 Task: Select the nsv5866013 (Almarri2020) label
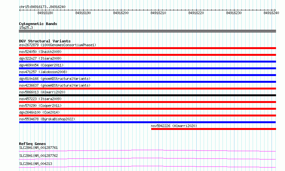(x=42, y=92)
